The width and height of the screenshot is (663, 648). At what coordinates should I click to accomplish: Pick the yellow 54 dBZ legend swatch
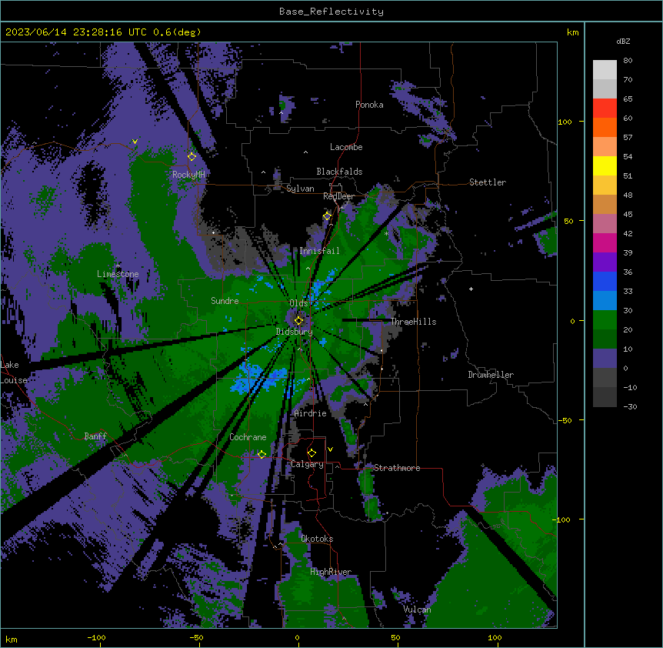605,165
